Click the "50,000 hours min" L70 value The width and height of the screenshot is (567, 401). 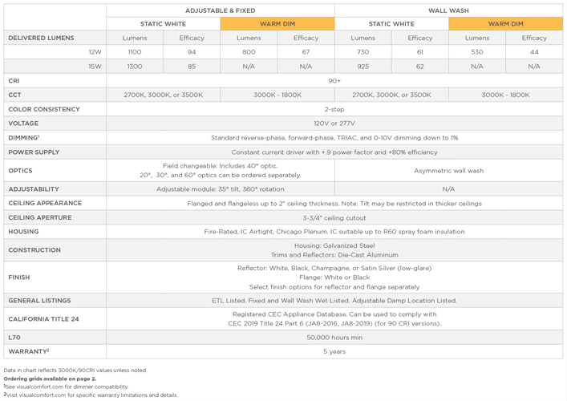click(x=334, y=338)
